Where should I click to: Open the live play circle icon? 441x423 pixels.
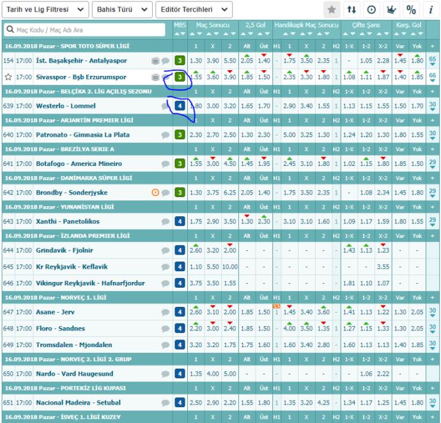[371, 10]
